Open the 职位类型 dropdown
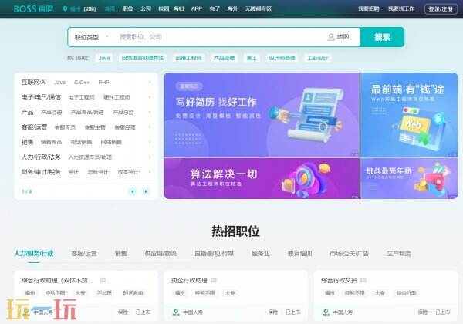 pos(92,37)
